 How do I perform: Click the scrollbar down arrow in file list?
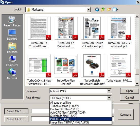tap(137, 84)
